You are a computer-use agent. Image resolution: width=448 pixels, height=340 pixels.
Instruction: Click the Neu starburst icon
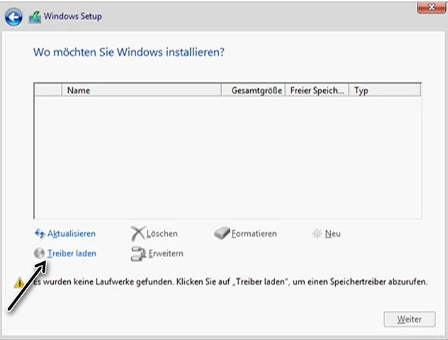tap(317, 234)
